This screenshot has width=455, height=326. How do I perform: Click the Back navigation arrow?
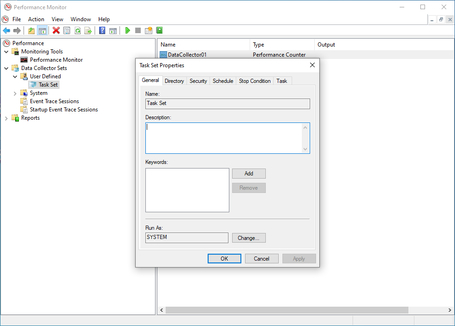click(6, 30)
